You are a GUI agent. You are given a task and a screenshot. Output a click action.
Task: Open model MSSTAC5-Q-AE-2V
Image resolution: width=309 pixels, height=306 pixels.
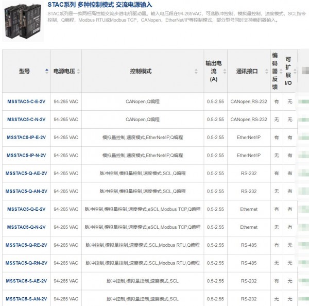coord(26,173)
